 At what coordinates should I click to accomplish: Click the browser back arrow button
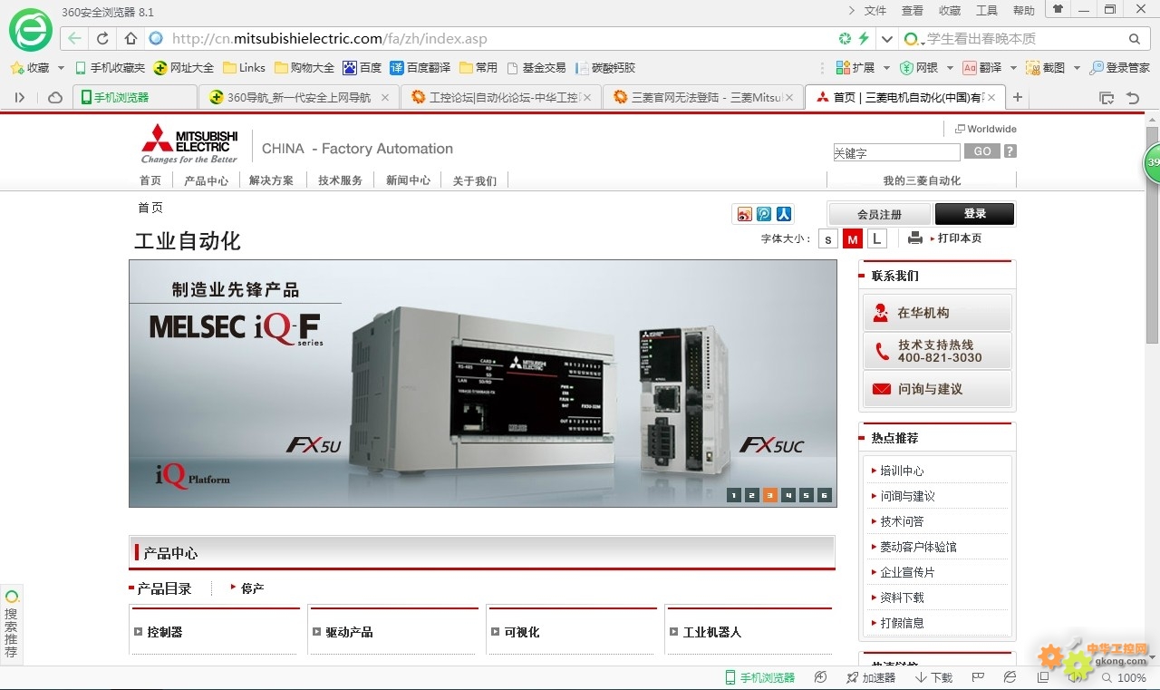point(74,39)
